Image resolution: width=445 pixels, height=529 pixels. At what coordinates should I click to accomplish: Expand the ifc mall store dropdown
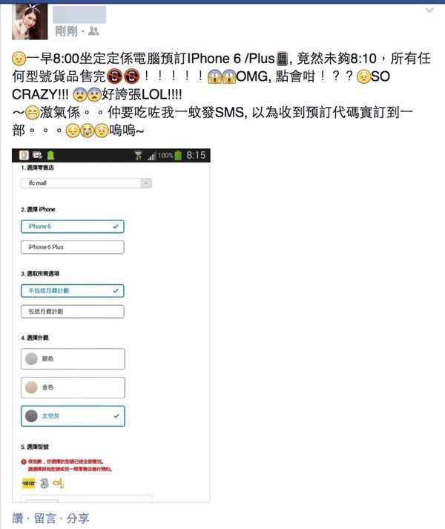pos(86,183)
